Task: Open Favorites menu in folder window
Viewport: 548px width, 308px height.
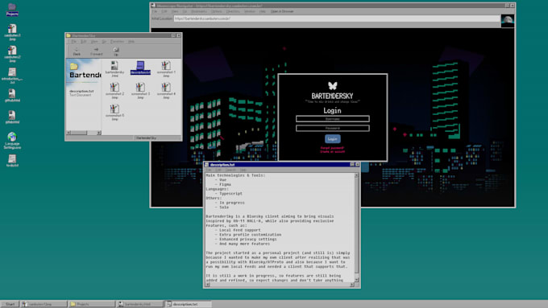Action: tap(117, 42)
